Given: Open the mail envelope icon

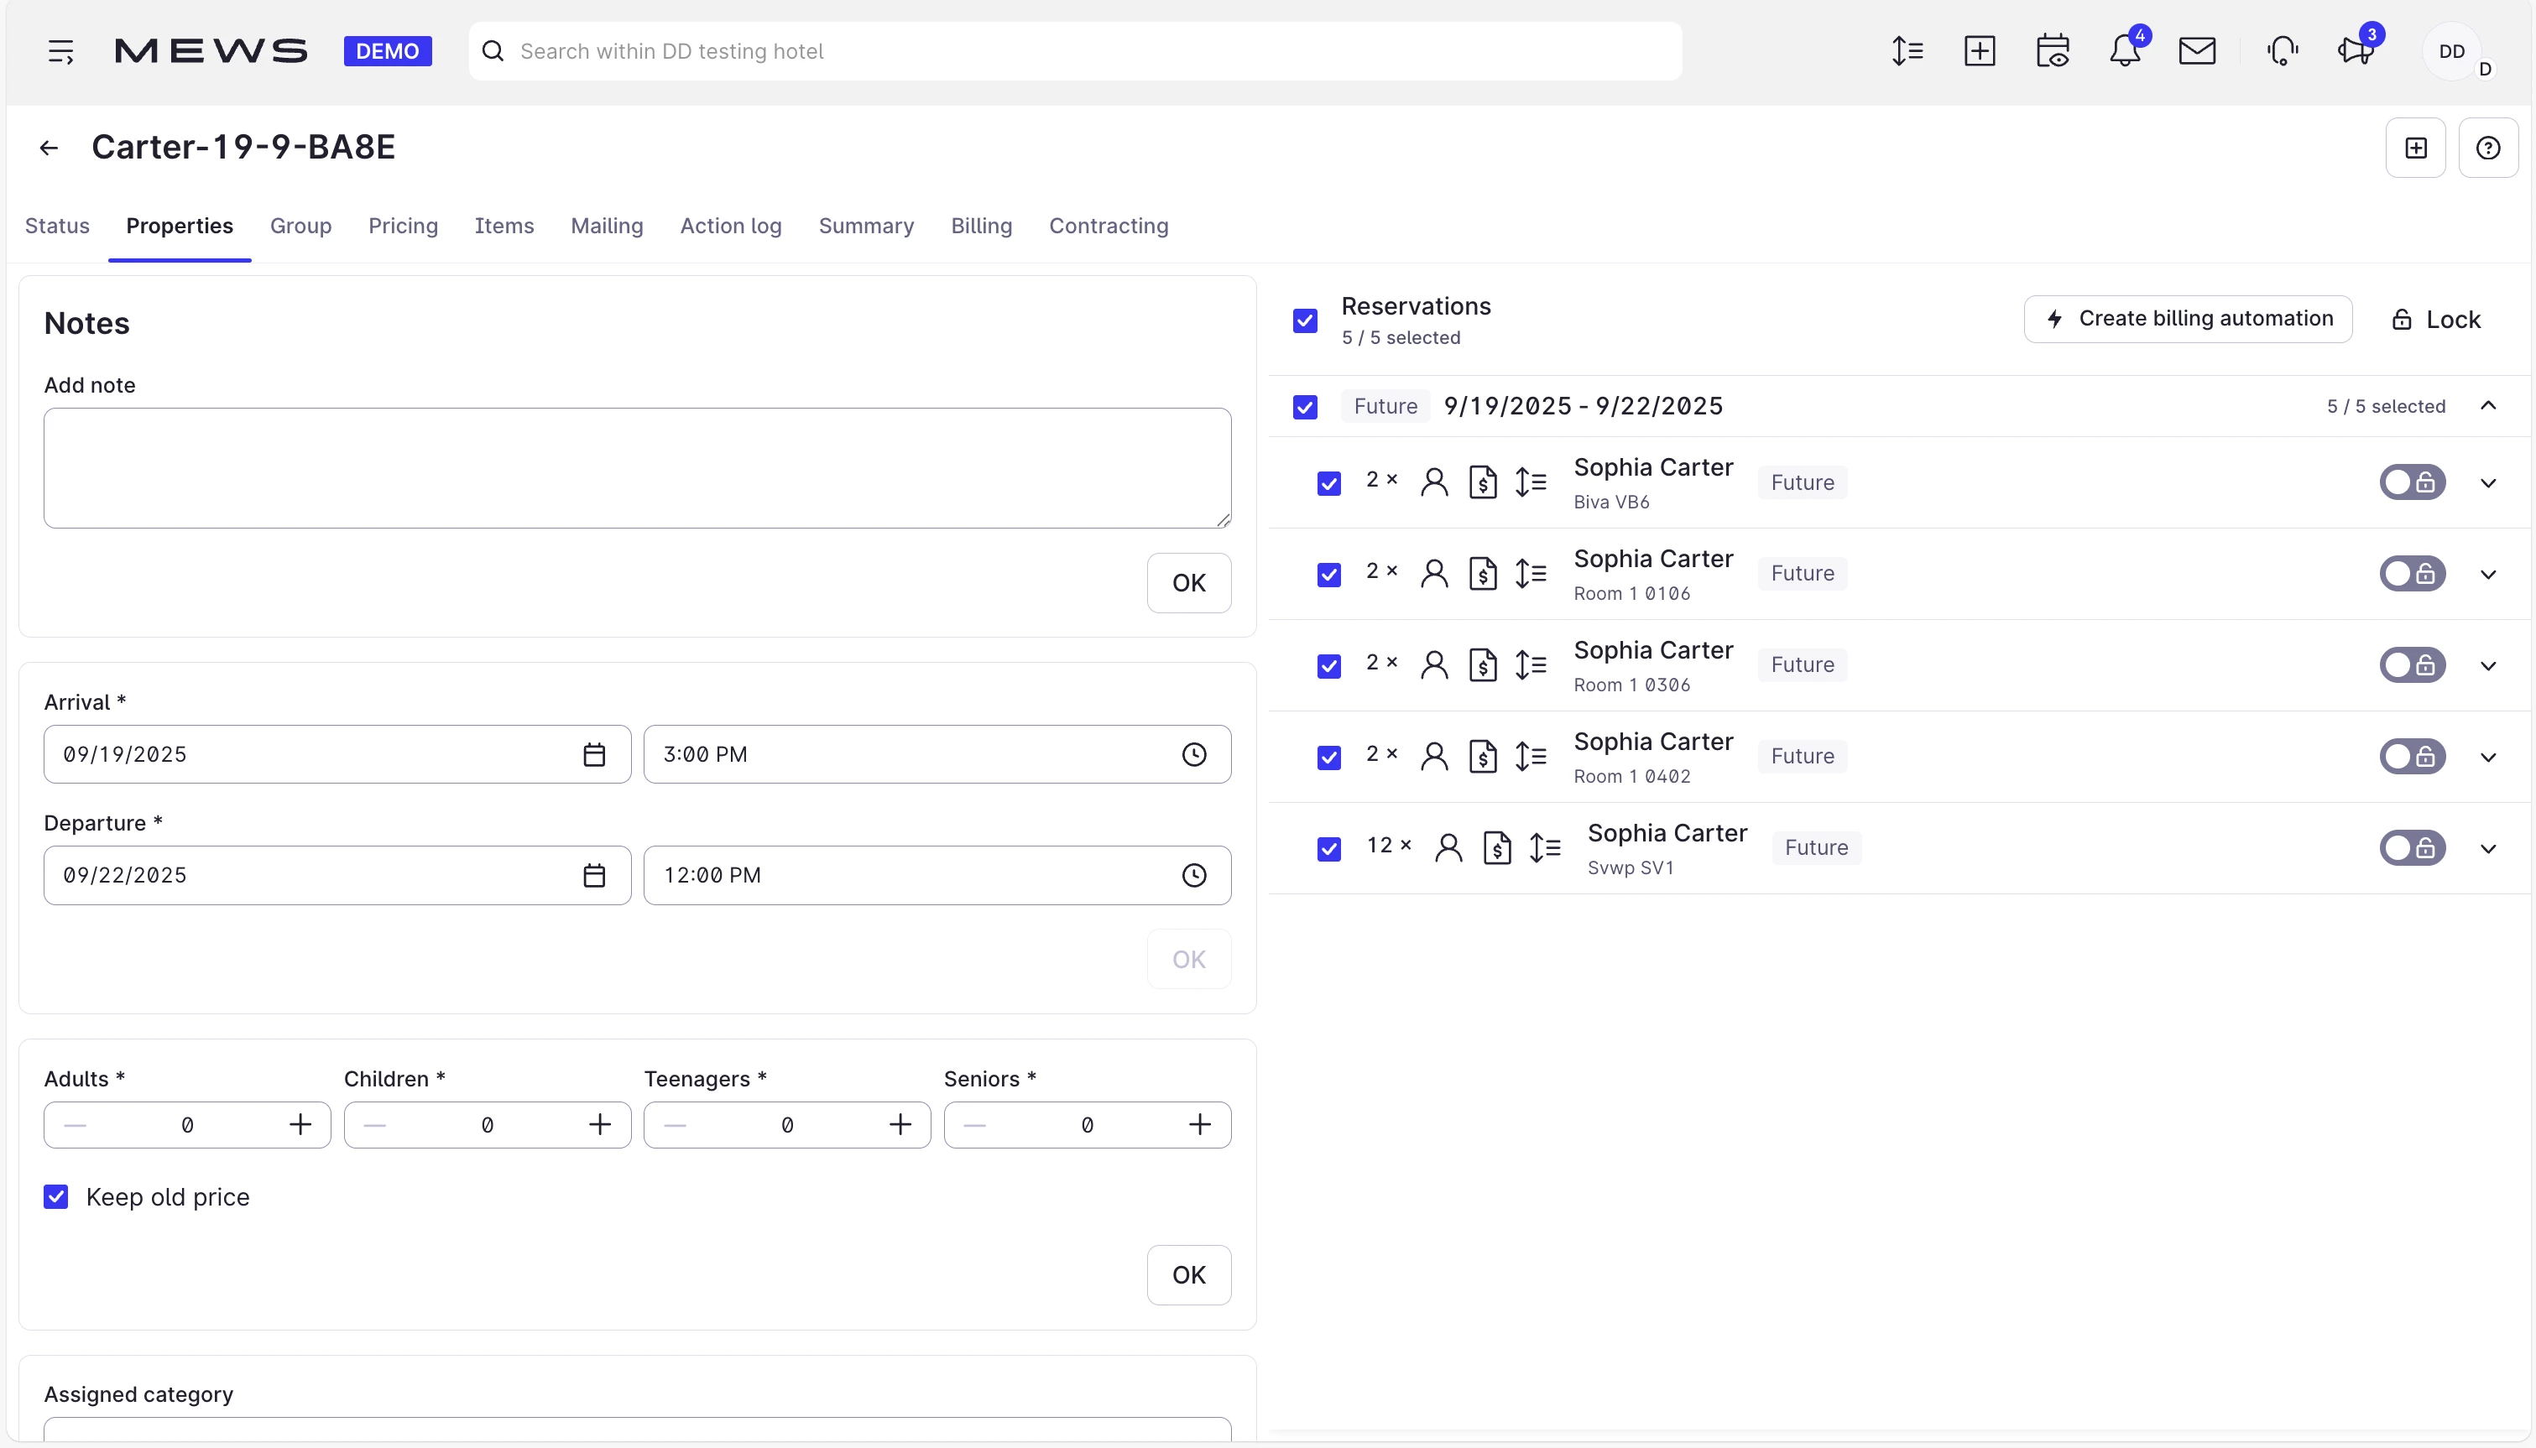Looking at the screenshot, I should (x=2197, y=52).
